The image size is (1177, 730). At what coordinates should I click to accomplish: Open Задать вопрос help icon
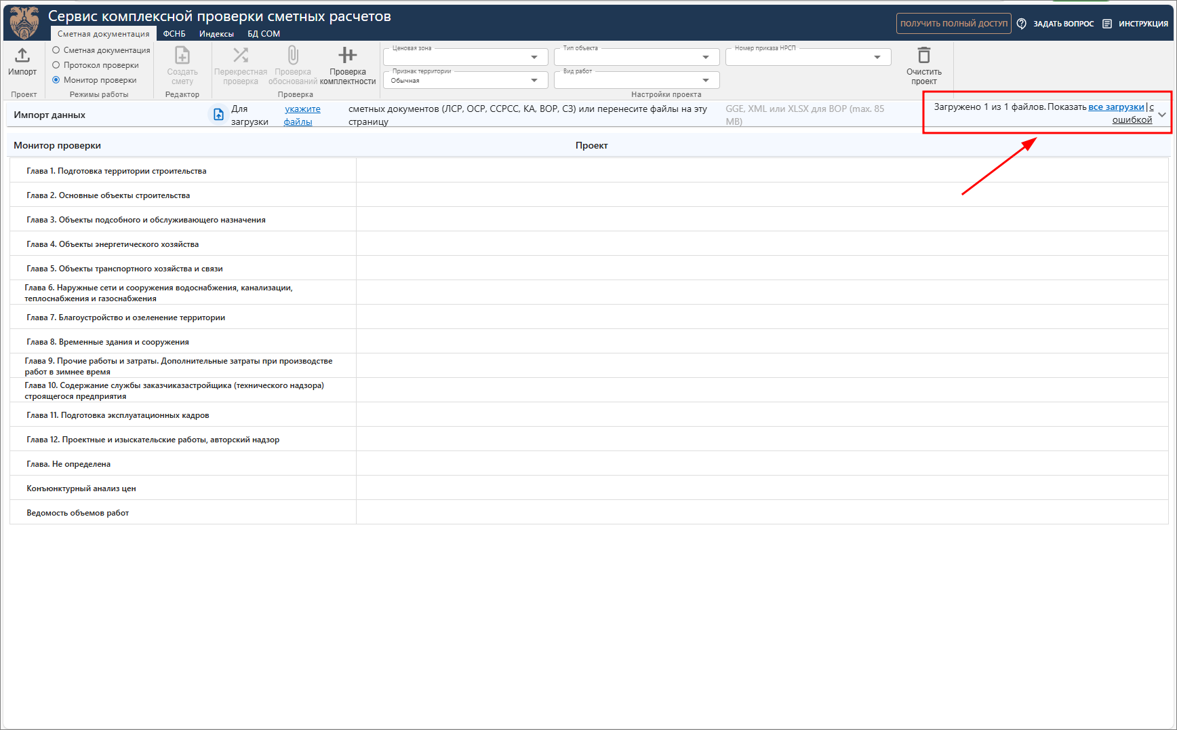1021,24
